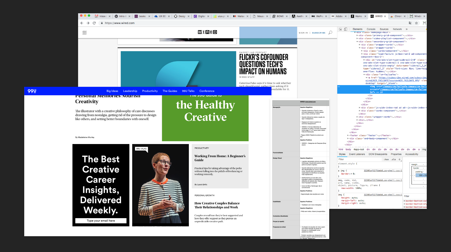Open 99U Talks in 99U navigation
This screenshot has width=451, height=252.
coord(188,91)
